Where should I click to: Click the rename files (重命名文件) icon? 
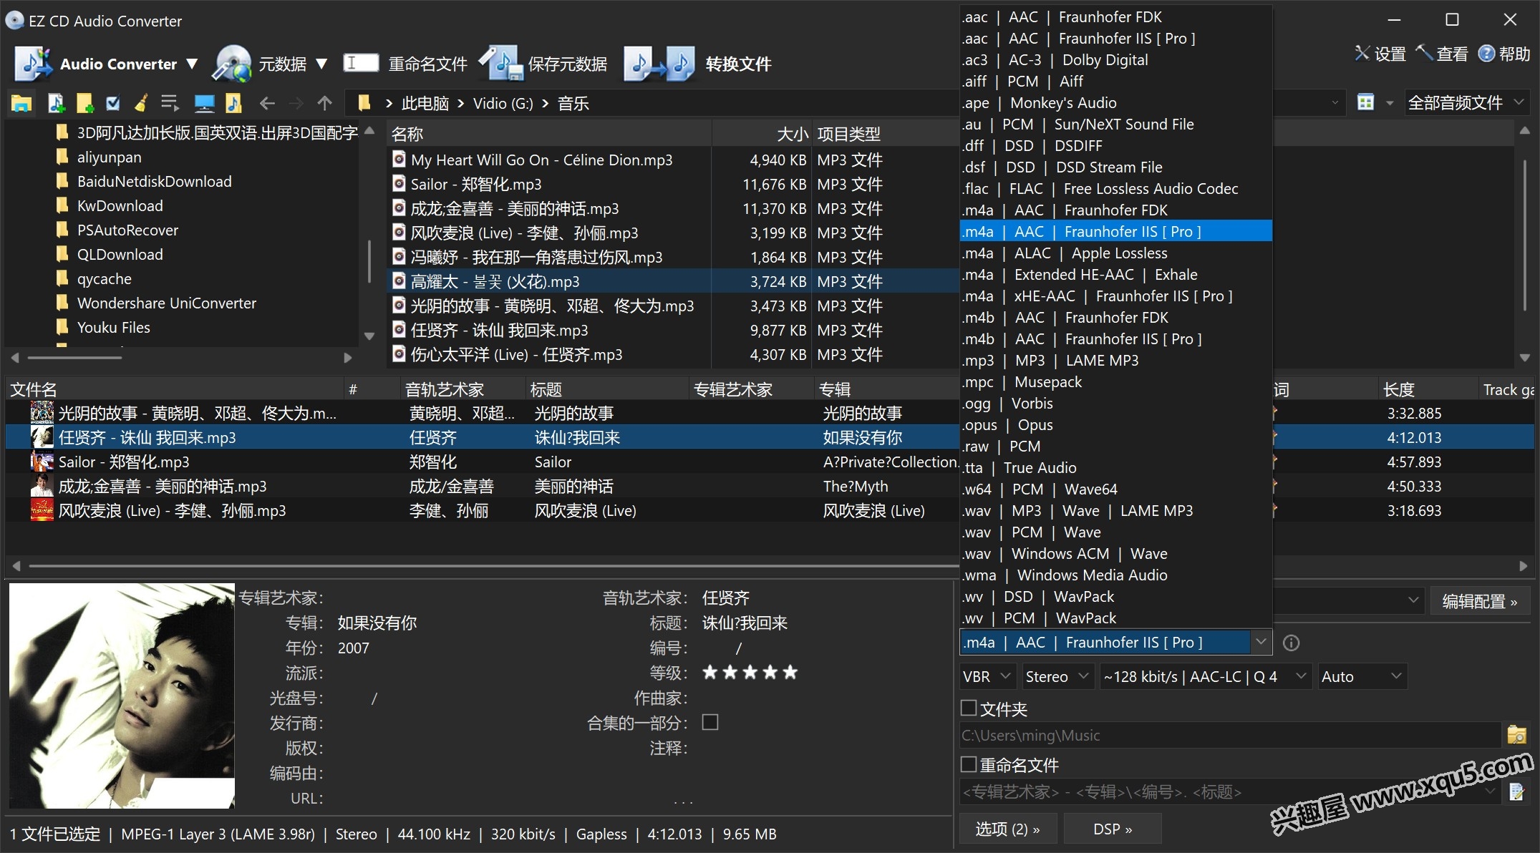click(x=361, y=63)
